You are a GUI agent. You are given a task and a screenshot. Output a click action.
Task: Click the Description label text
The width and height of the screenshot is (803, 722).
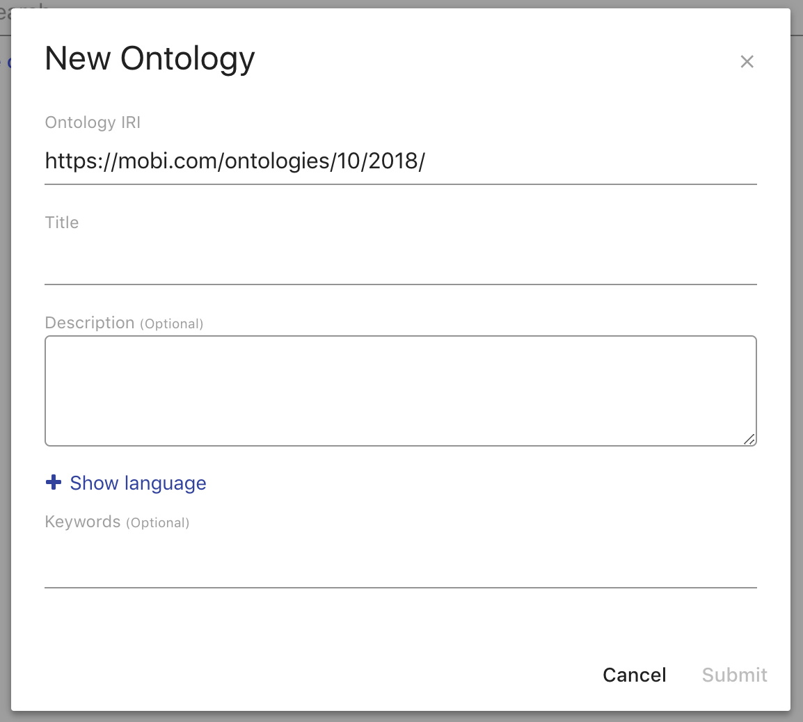click(90, 322)
